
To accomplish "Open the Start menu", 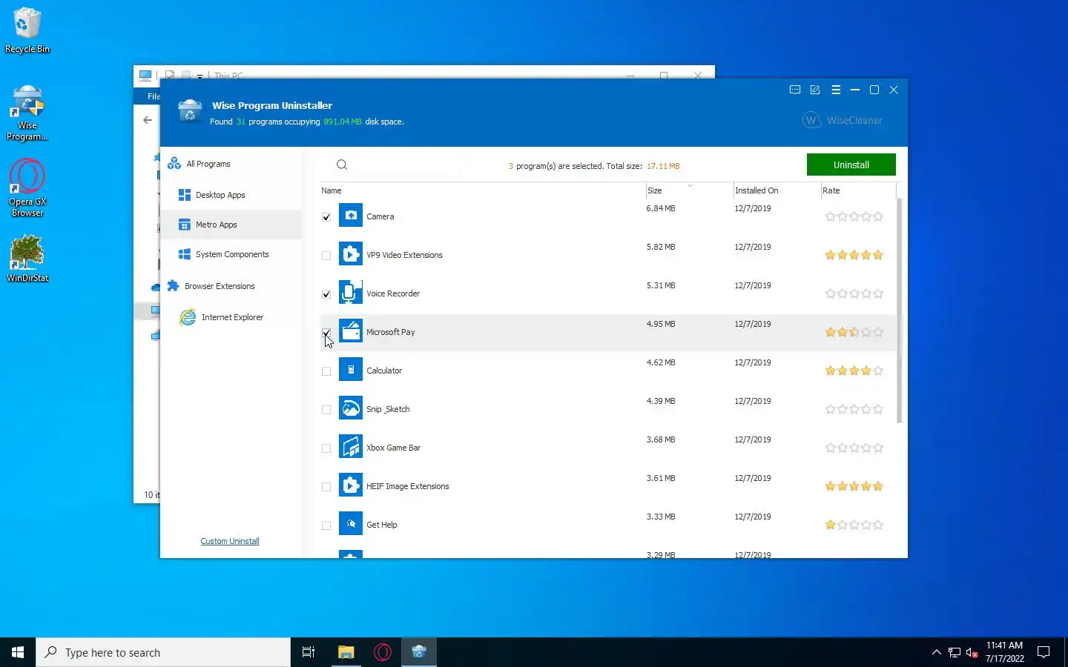I will 18,652.
